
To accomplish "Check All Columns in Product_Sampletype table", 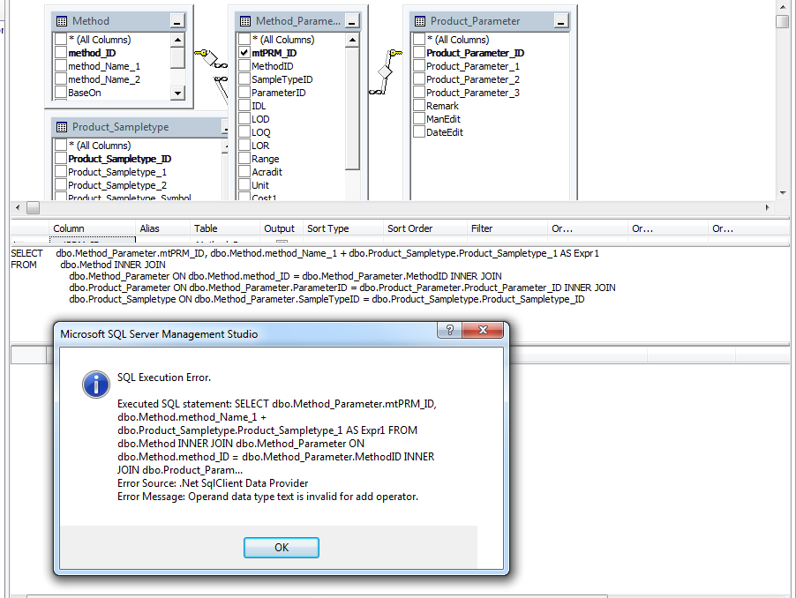I will (61, 145).
